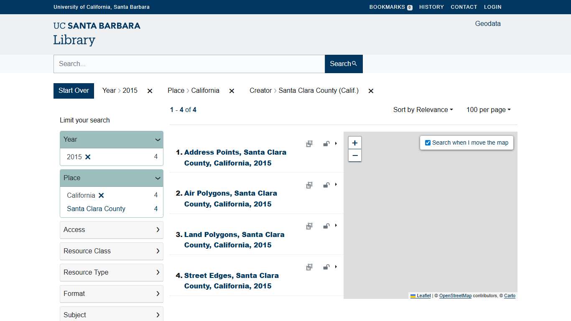Image resolution: width=571 pixels, height=321 pixels.
Task: Zoom out on the map
Action: pyautogui.click(x=354, y=155)
